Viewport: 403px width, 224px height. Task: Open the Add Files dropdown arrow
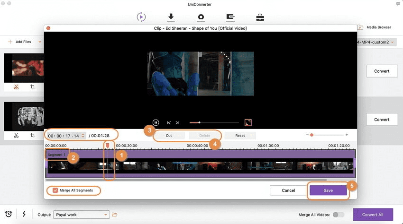click(40, 42)
